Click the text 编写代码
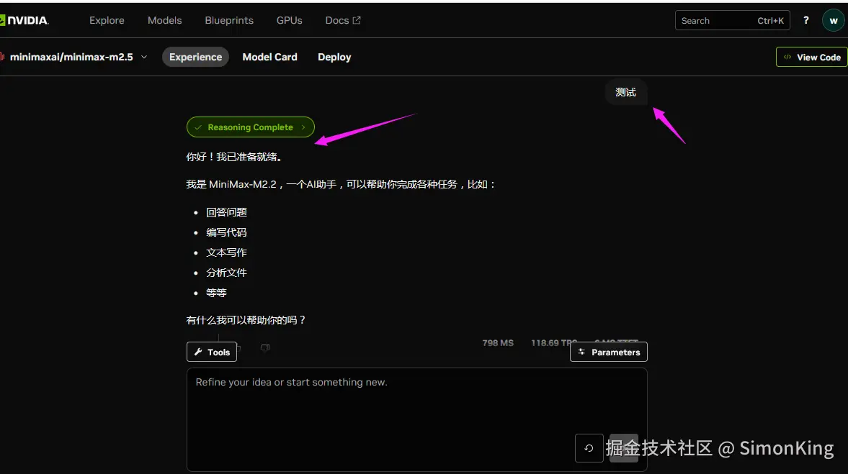 (227, 232)
